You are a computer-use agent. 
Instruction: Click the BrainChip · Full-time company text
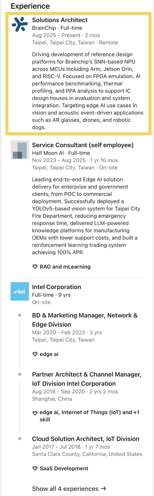point(57,28)
